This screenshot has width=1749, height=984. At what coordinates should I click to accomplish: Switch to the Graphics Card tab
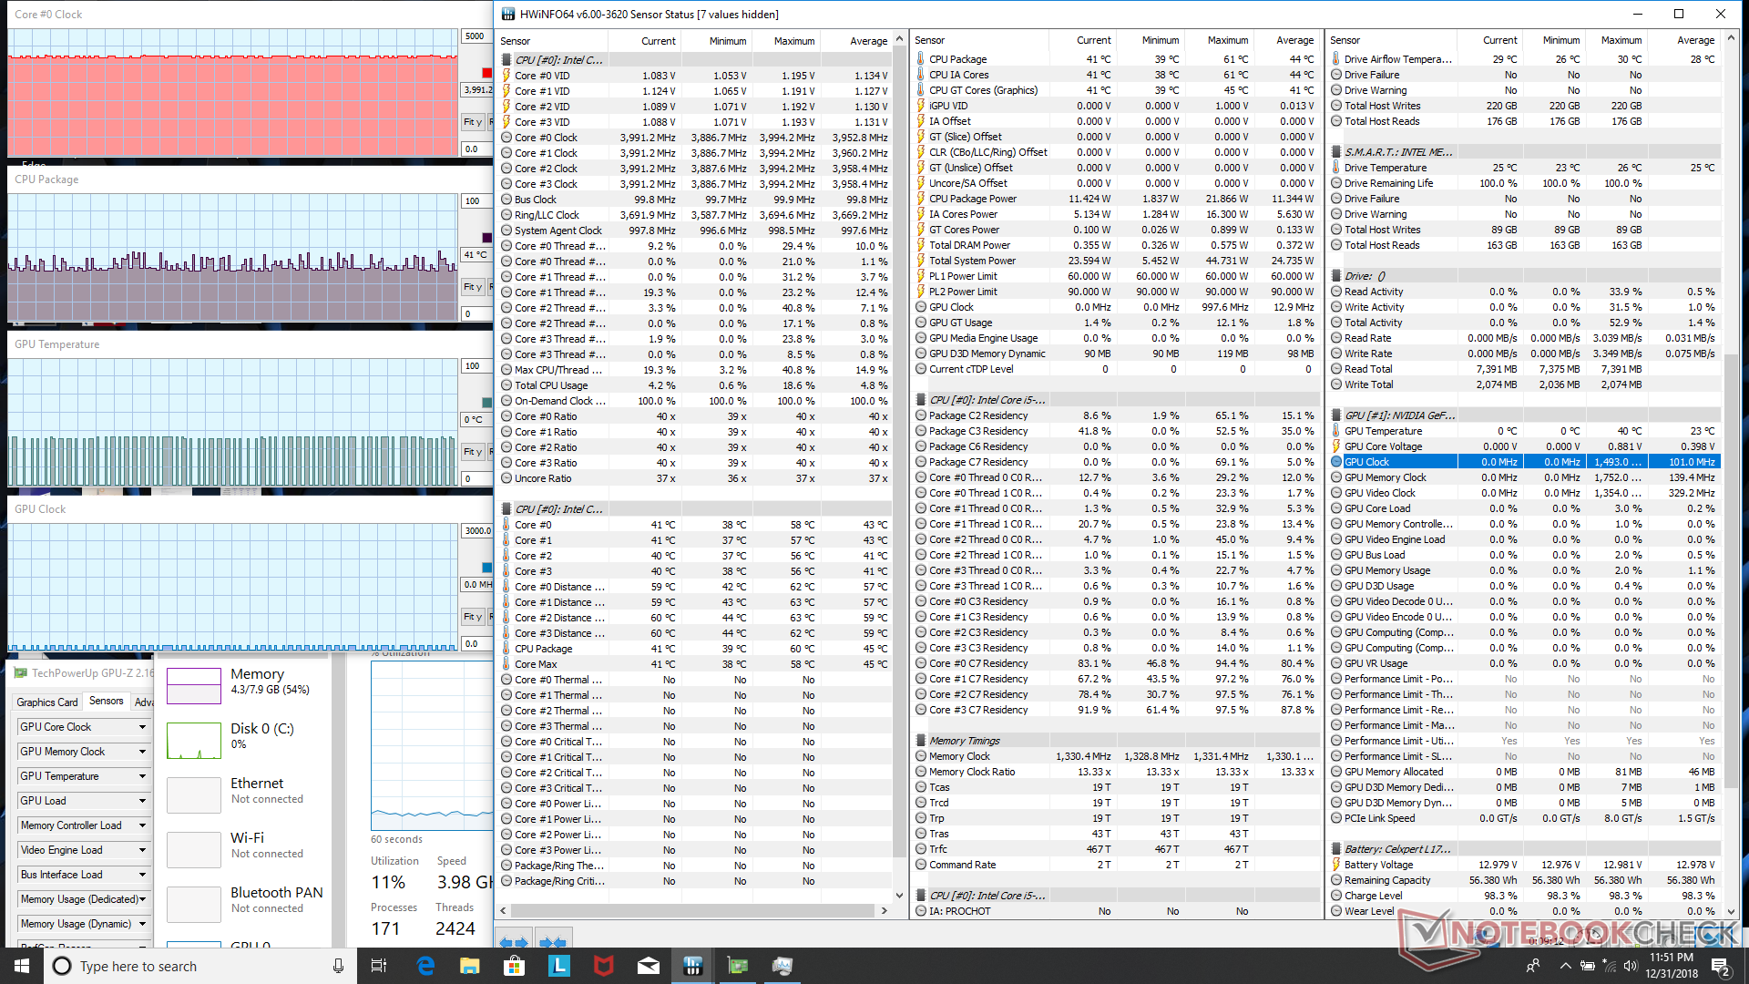[47, 702]
